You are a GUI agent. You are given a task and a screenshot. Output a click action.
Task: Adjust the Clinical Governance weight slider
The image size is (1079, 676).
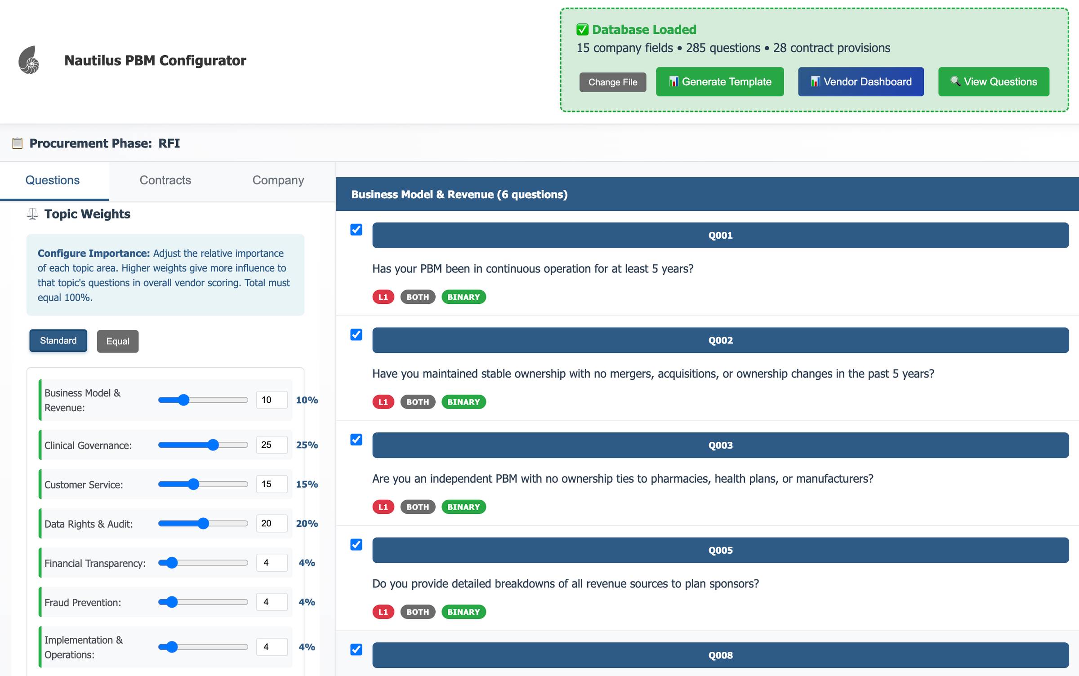pyautogui.click(x=213, y=445)
